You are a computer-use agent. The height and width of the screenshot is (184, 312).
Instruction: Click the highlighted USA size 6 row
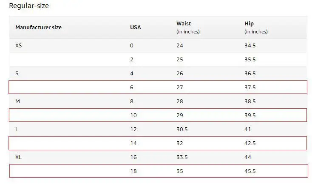point(158,87)
